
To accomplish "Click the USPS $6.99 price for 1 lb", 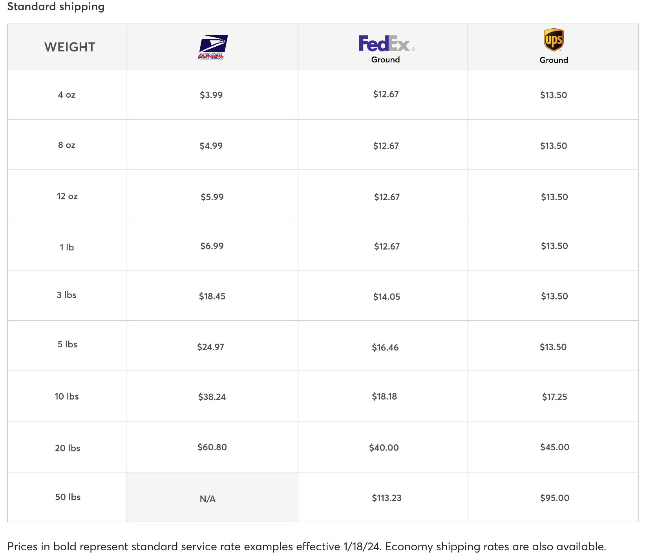I will tap(212, 246).
